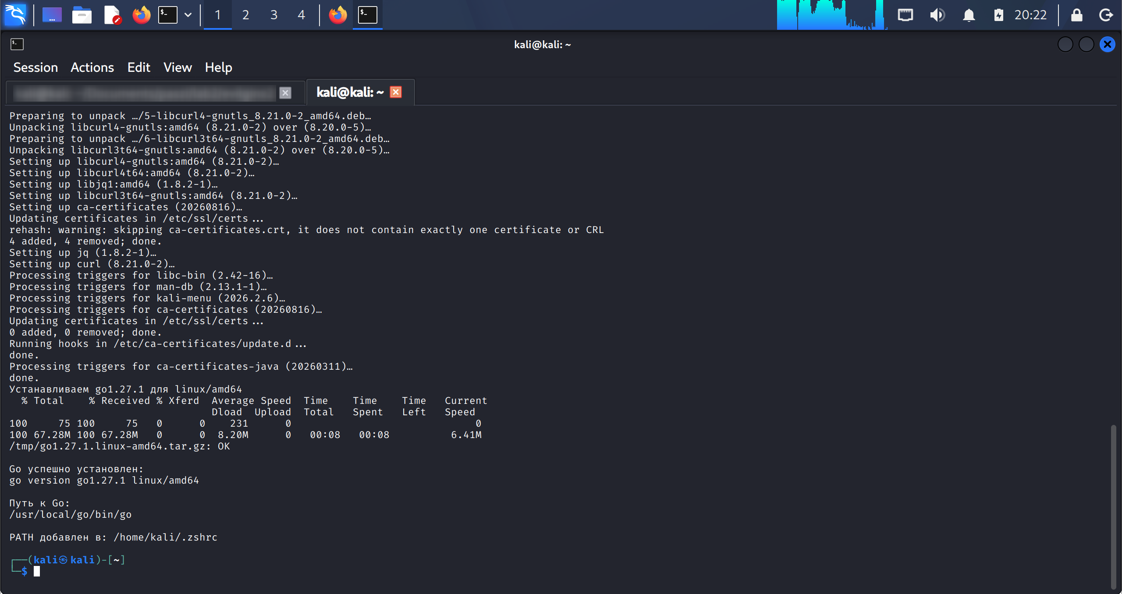Open the Help menu
Image resolution: width=1122 pixels, height=594 pixels.
pyautogui.click(x=218, y=67)
